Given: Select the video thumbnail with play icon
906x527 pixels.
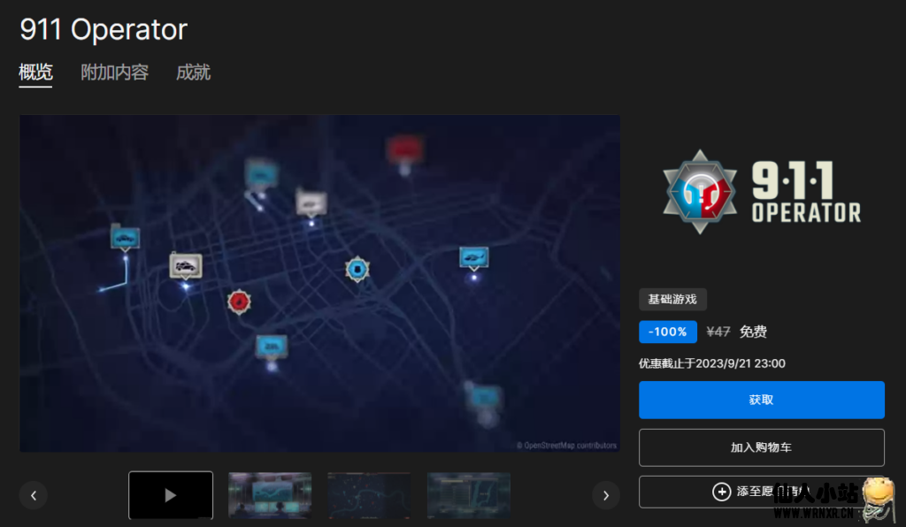Looking at the screenshot, I should pyautogui.click(x=171, y=495).
